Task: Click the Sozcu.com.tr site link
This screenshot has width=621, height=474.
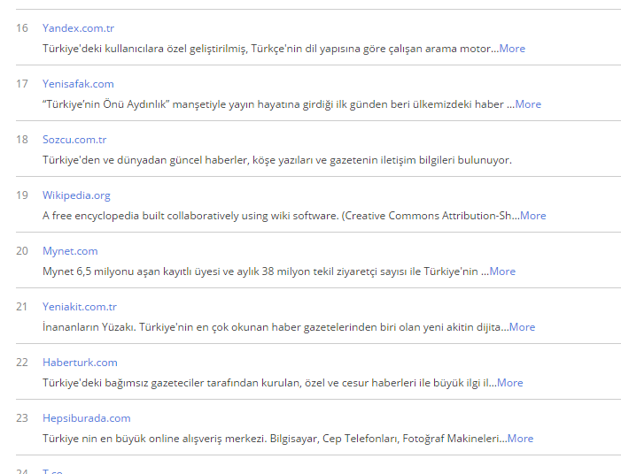Action: [76, 140]
